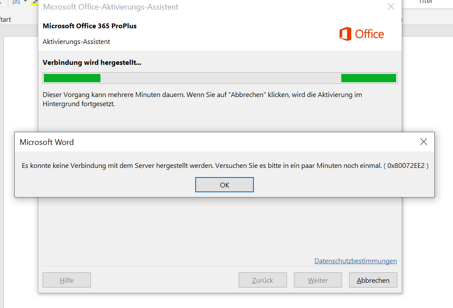
Task: Click the 'Verbindung wird hergestellt...' status text
Action: [x=92, y=63]
